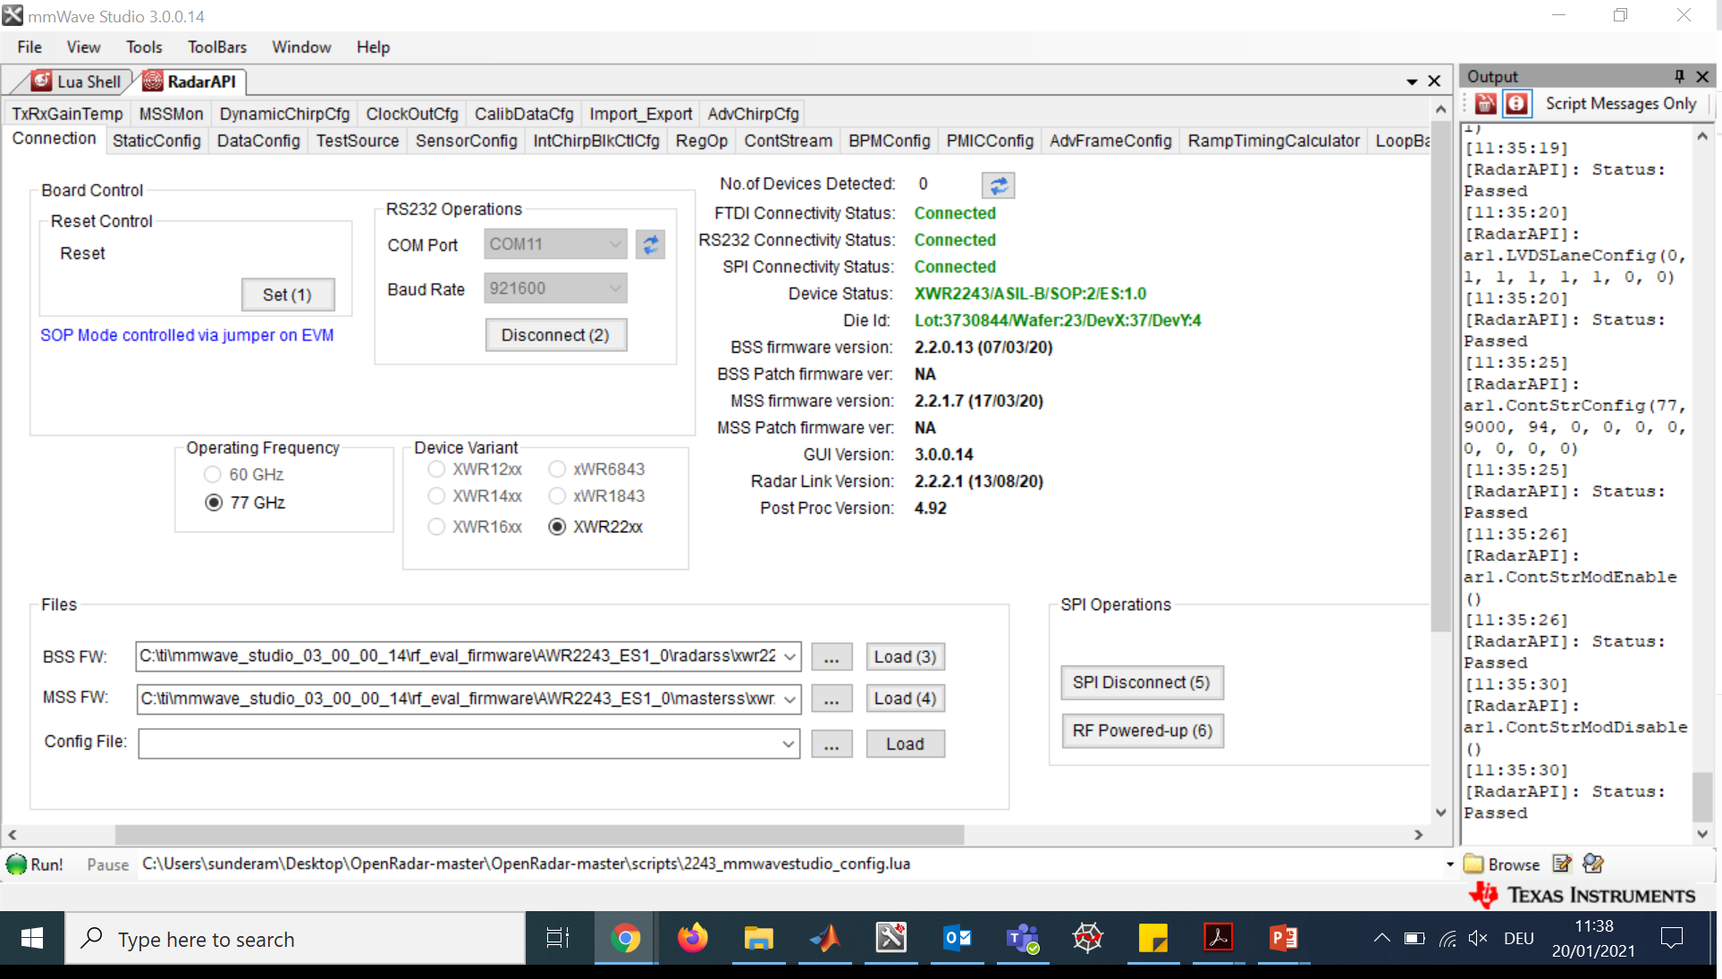Toggle the red script-messages filter icon

1517,104
